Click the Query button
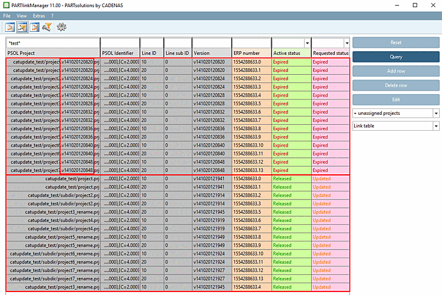 coord(396,57)
